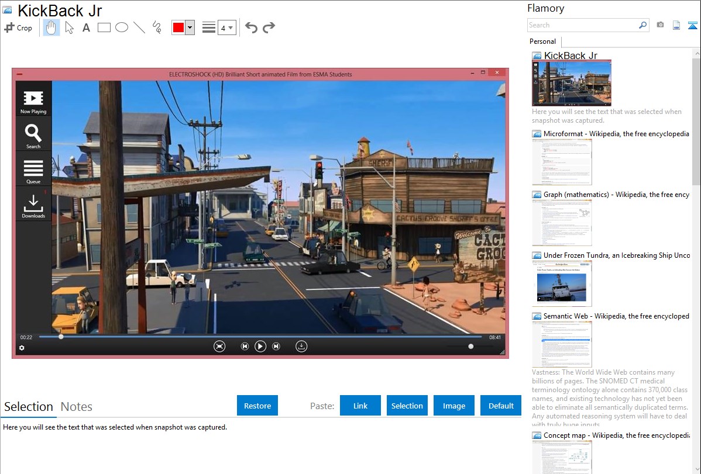Select the Crop tool
701x474 pixels.
18,27
